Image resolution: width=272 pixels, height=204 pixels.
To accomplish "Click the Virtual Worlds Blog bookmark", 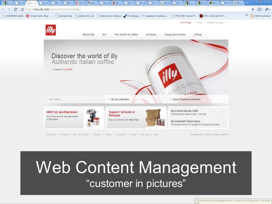I will [40, 16].
